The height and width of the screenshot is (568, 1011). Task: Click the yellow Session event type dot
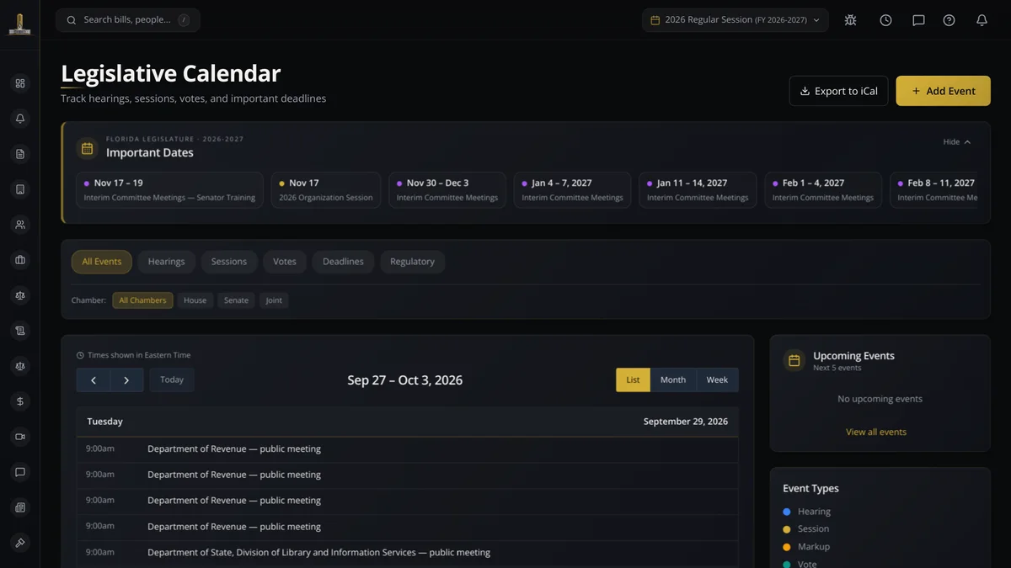tap(787, 529)
